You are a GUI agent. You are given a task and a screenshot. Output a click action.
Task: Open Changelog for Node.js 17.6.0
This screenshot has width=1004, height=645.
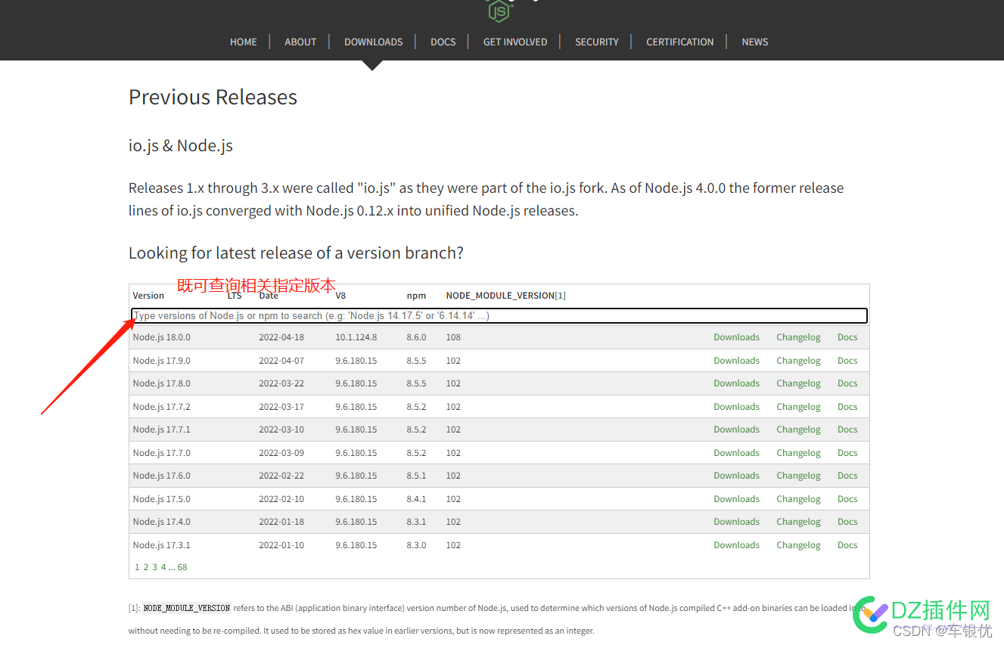coord(798,476)
